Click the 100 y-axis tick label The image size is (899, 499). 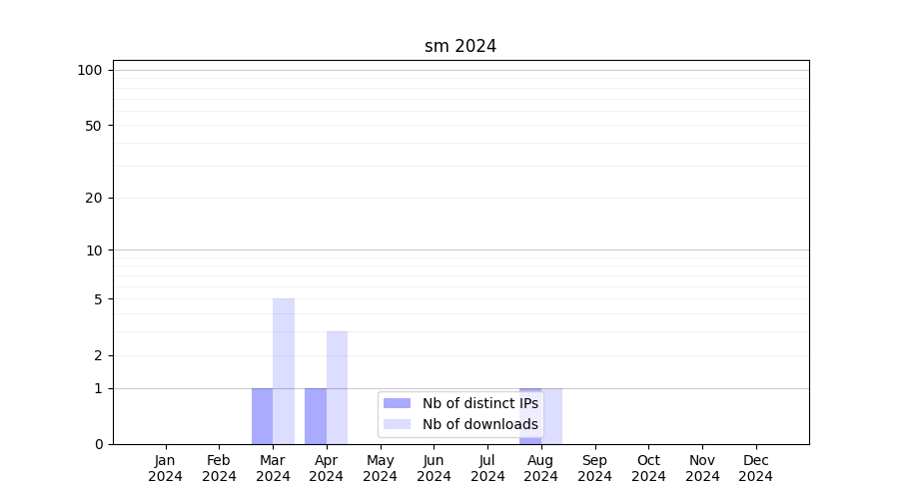90,70
